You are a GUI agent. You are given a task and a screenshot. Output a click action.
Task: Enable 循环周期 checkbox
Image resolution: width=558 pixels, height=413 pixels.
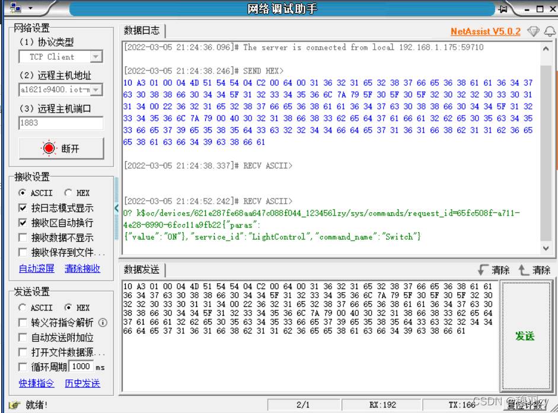[23, 367]
